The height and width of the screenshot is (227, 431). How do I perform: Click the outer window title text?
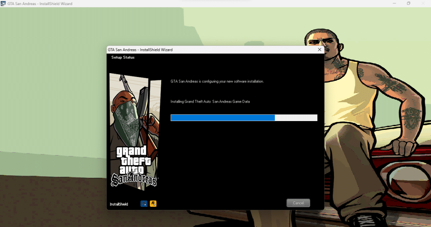(x=40, y=3)
